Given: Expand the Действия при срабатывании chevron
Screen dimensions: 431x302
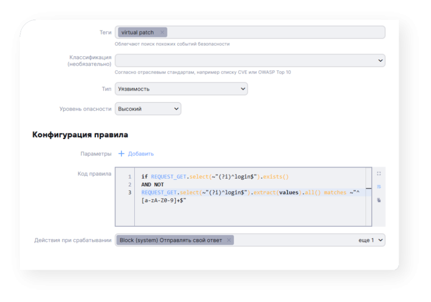Looking at the screenshot, I should click(380, 240).
